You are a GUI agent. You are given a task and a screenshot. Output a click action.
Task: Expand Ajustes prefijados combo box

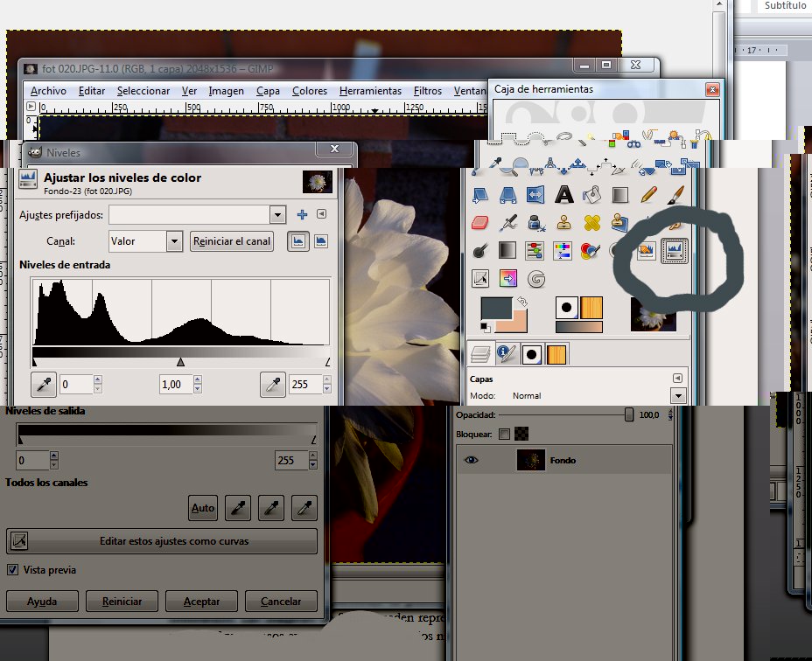[x=277, y=215]
